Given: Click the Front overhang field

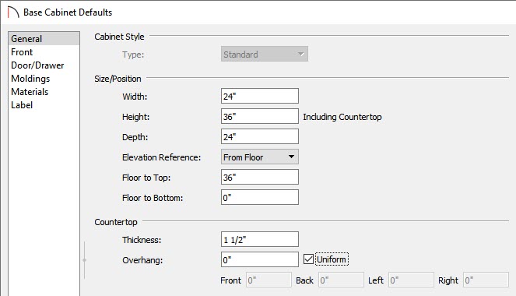Looking at the screenshot, I should coord(269,280).
